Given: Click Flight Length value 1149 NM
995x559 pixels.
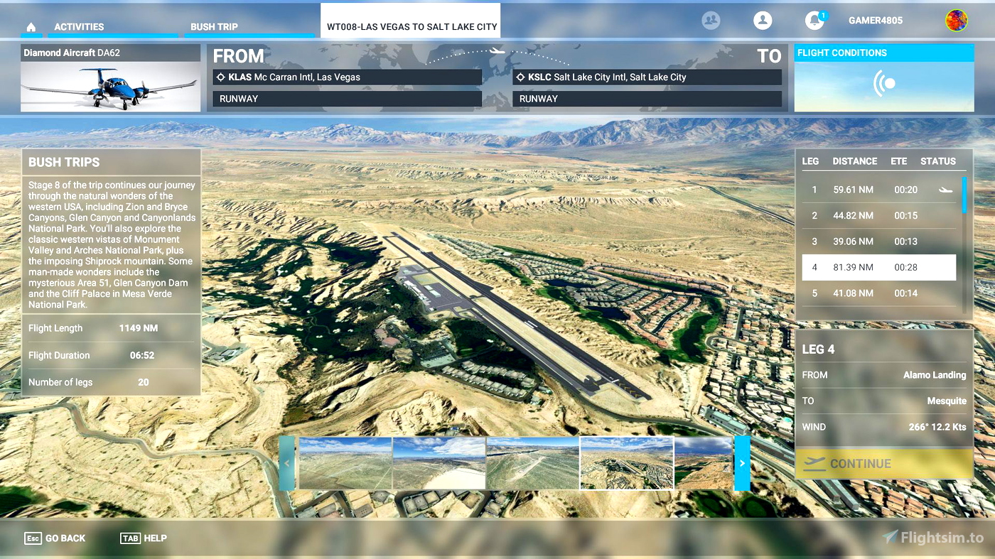Looking at the screenshot, I should click(x=139, y=328).
